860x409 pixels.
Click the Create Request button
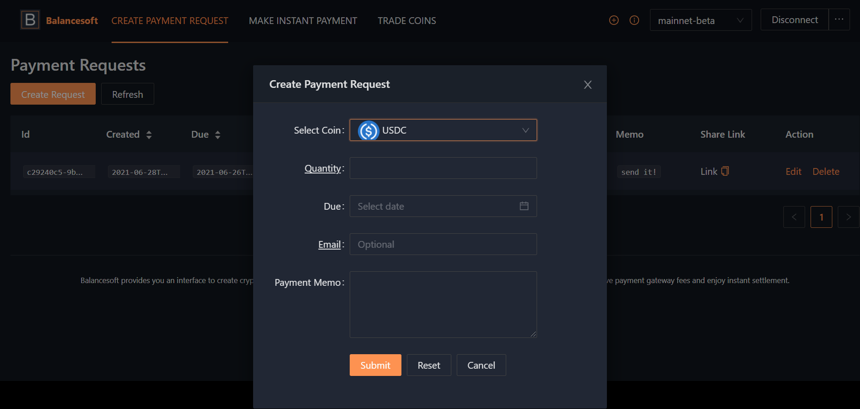(53, 94)
